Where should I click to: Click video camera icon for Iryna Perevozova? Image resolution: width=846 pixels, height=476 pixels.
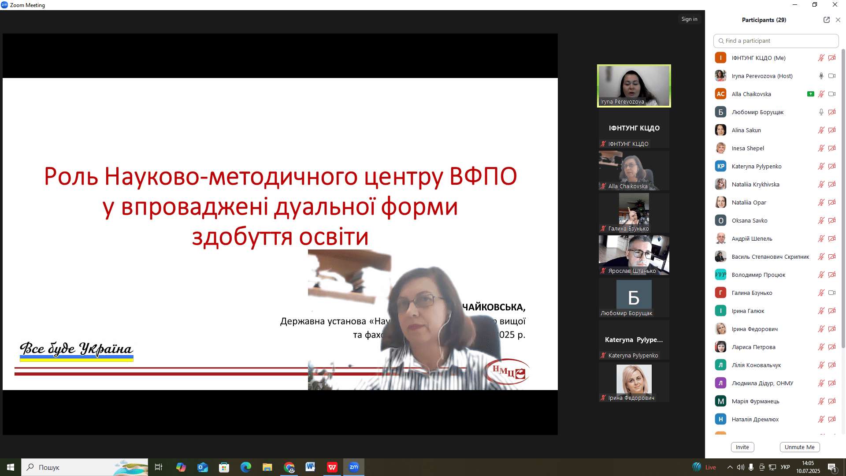click(832, 76)
